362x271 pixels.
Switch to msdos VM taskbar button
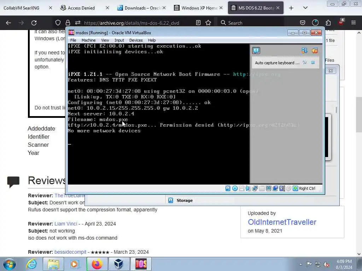(x=141, y=264)
